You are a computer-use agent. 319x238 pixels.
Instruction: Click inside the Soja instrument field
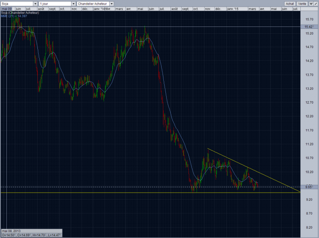point(17,4)
